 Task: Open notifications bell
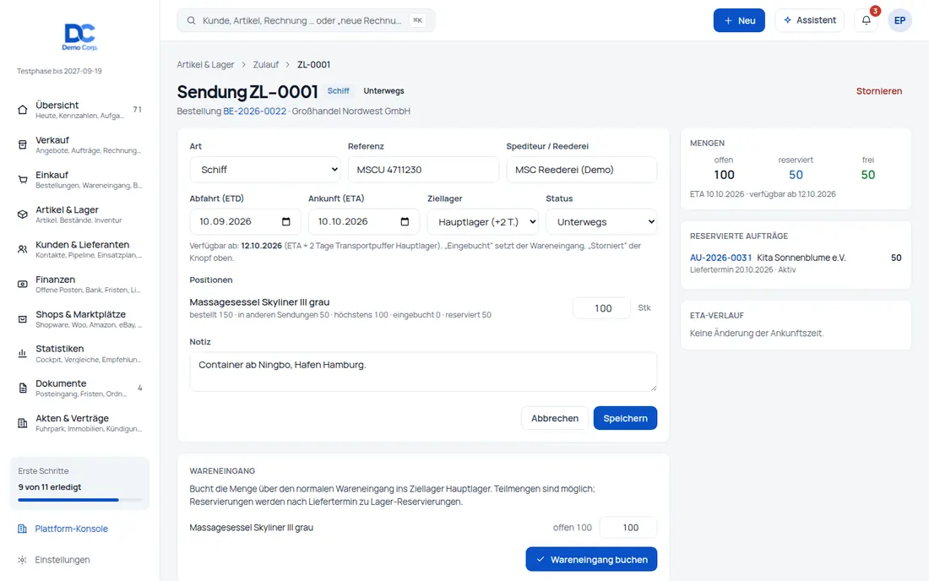tap(867, 20)
